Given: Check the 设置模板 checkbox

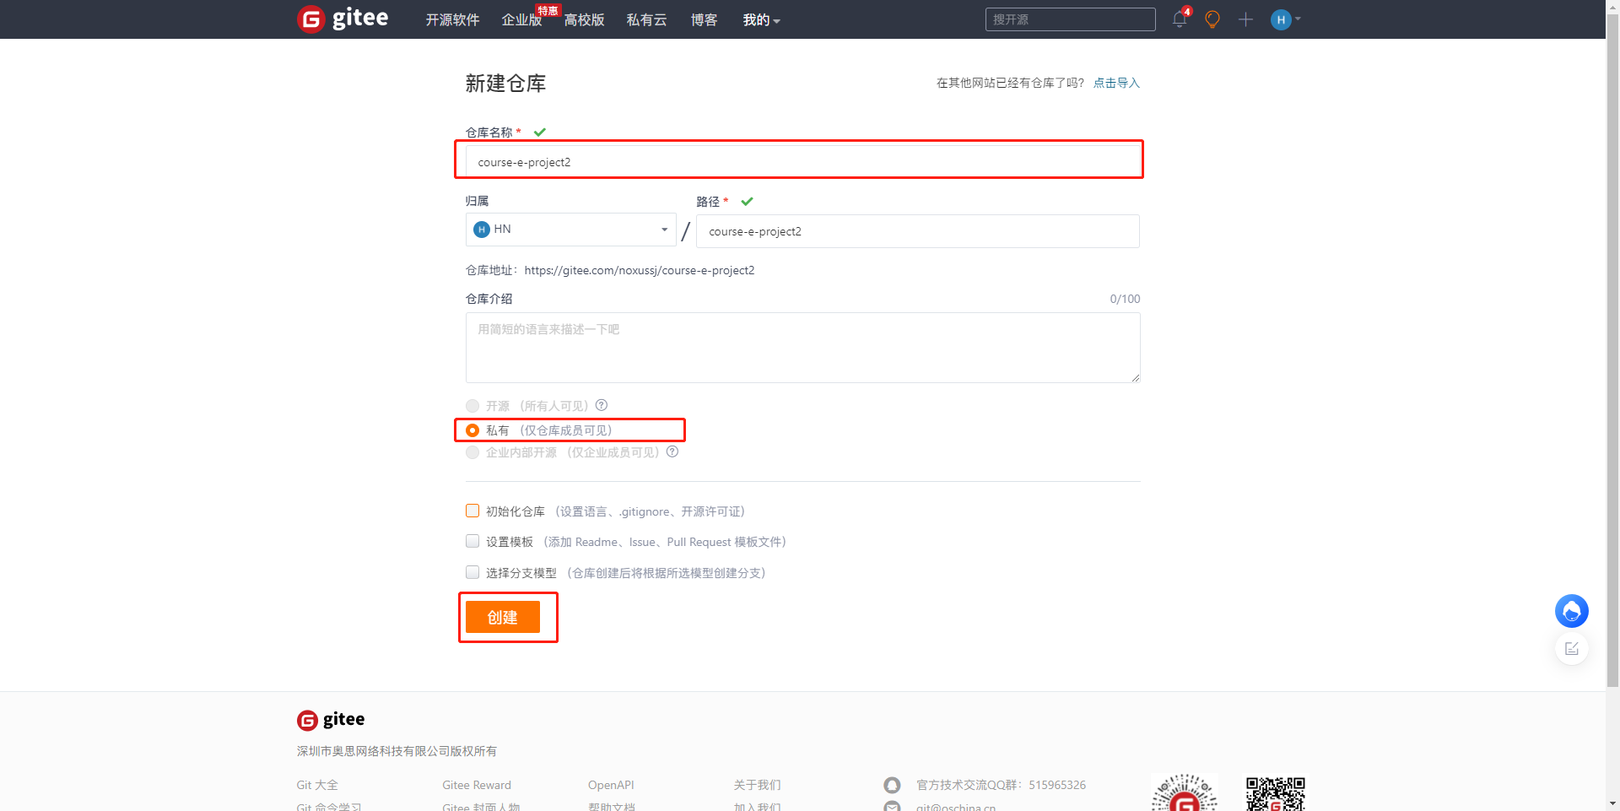Looking at the screenshot, I should [x=472, y=541].
